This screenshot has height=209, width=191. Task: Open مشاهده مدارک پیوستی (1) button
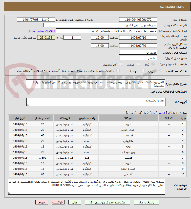coord(108,202)
